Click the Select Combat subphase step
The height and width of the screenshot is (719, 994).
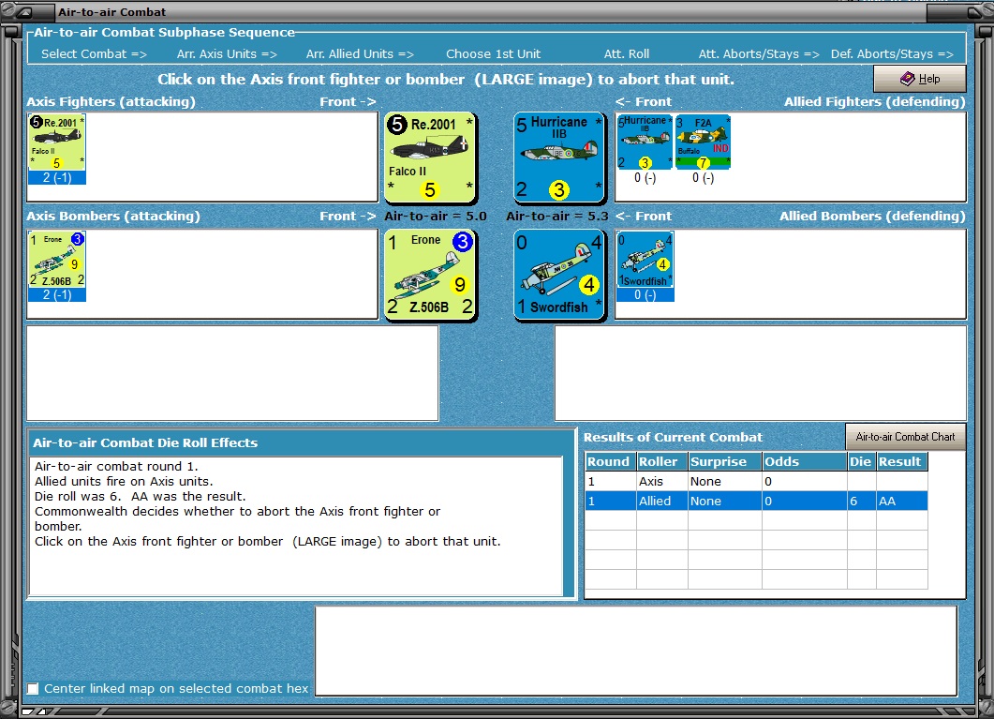click(x=94, y=53)
